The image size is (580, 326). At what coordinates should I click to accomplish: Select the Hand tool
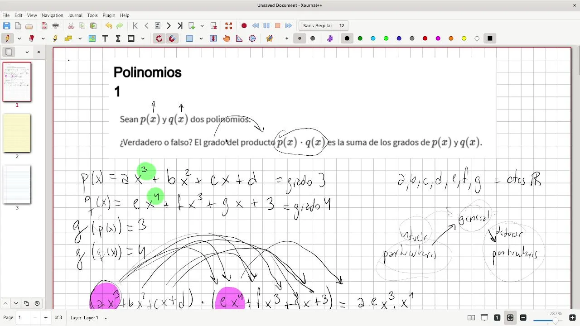[227, 38]
